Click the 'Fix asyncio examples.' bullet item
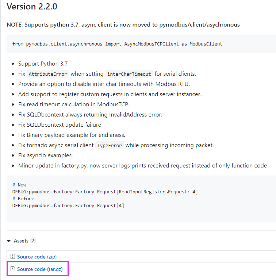This screenshot has height=280, width=276. 46,155
